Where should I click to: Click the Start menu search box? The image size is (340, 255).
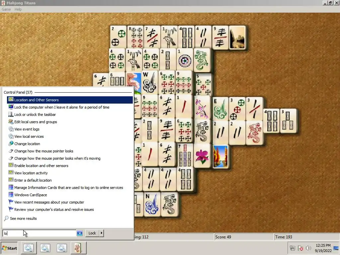tap(39, 233)
